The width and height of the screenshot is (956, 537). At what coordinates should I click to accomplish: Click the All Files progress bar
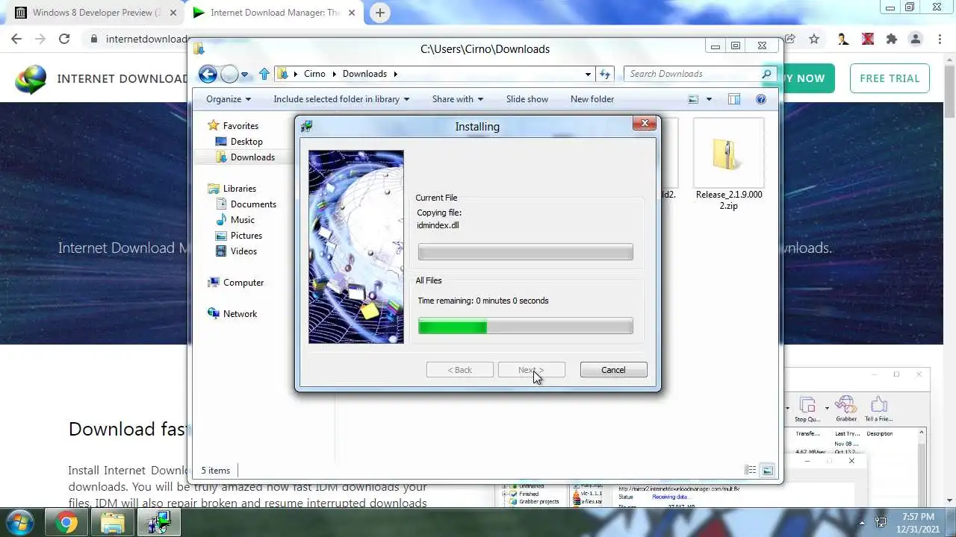pyautogui.click(x=525, y=327)
